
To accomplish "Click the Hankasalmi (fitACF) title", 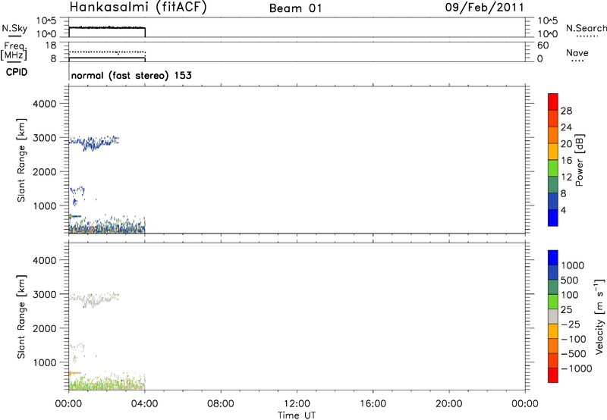I will coord(138,8).
